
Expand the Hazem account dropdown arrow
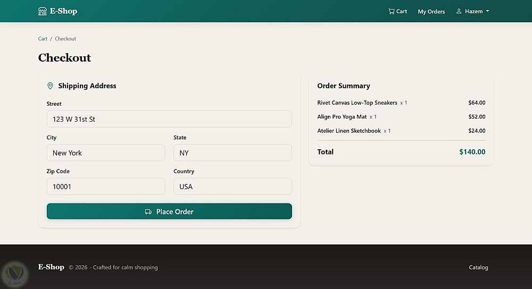click(487, 11)
